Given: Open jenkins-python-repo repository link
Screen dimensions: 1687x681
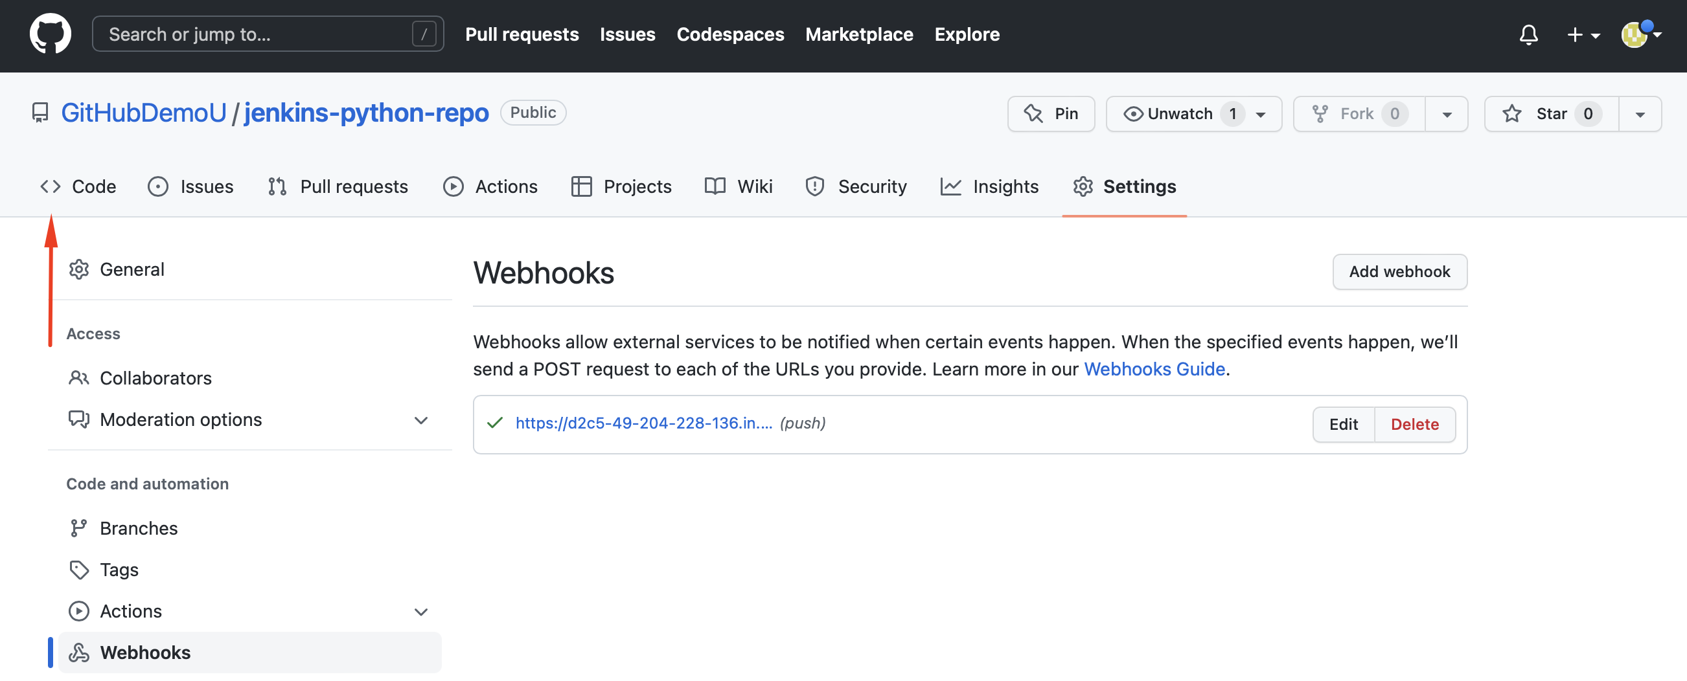Looking at the screenshot, I should pyautogui.click(x=366, y=113).
